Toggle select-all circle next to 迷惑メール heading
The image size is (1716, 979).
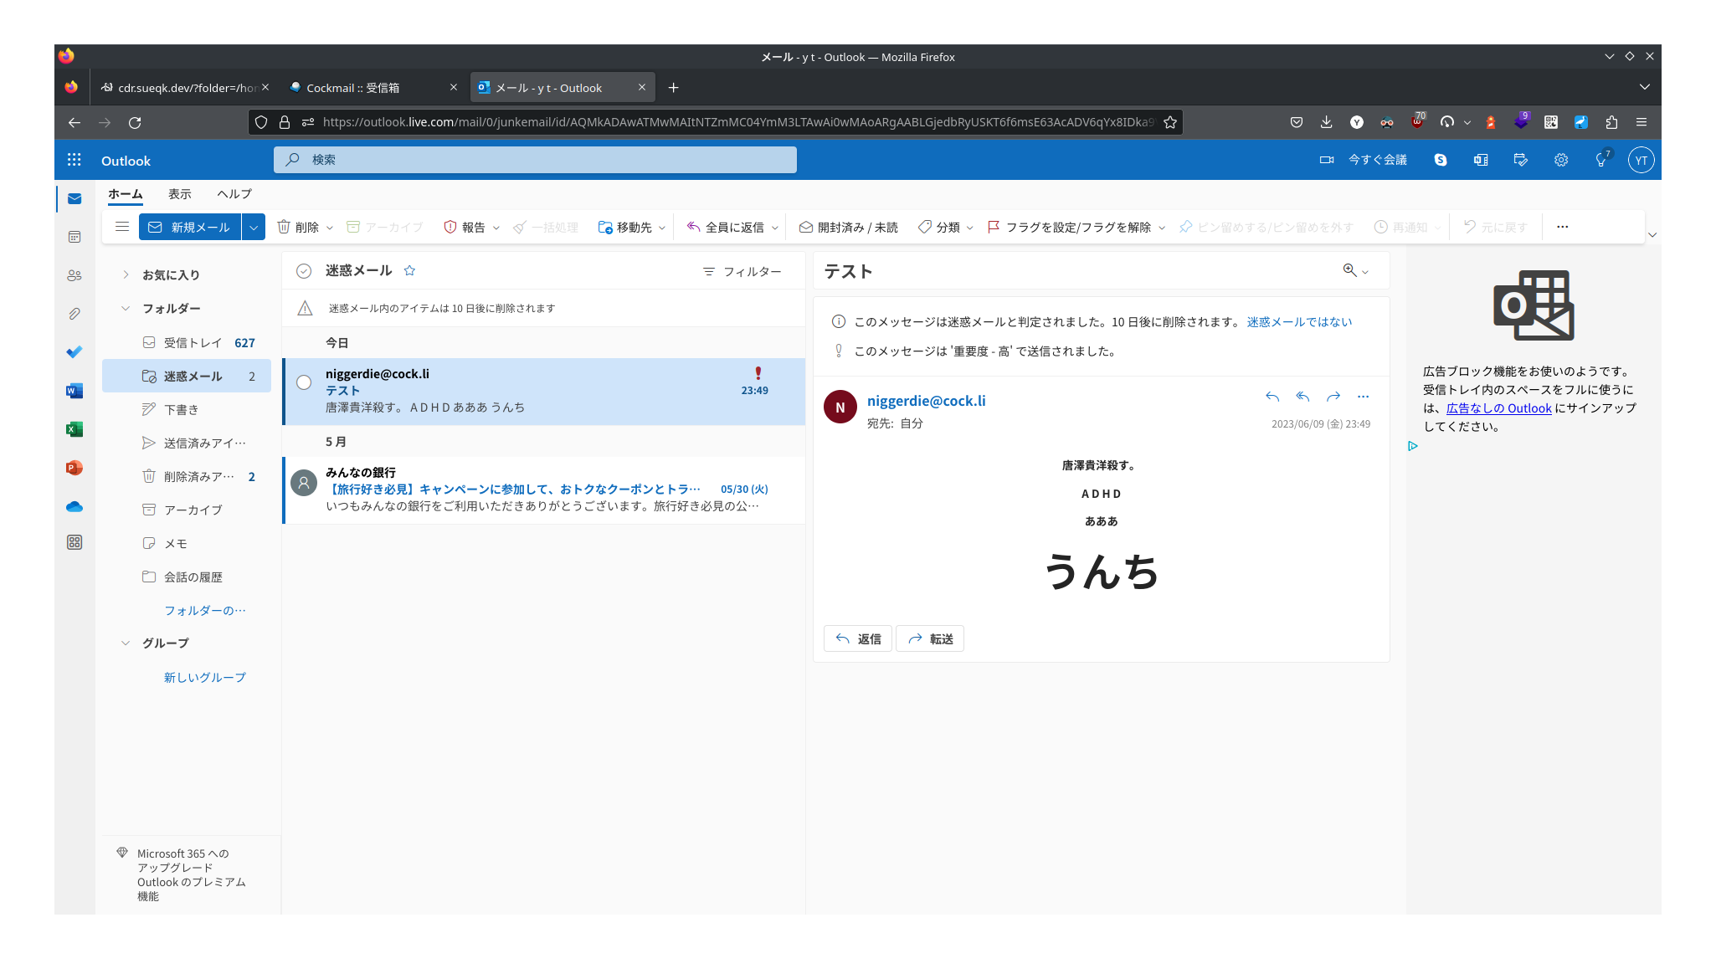tap(304, 271)
